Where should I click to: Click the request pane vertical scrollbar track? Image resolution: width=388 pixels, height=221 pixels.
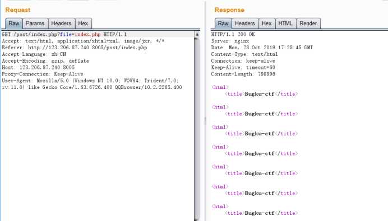[x=197, y=128]
